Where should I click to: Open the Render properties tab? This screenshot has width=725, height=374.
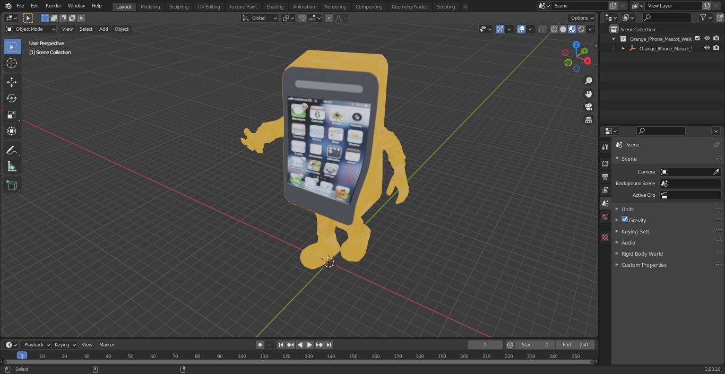point(605,163)
